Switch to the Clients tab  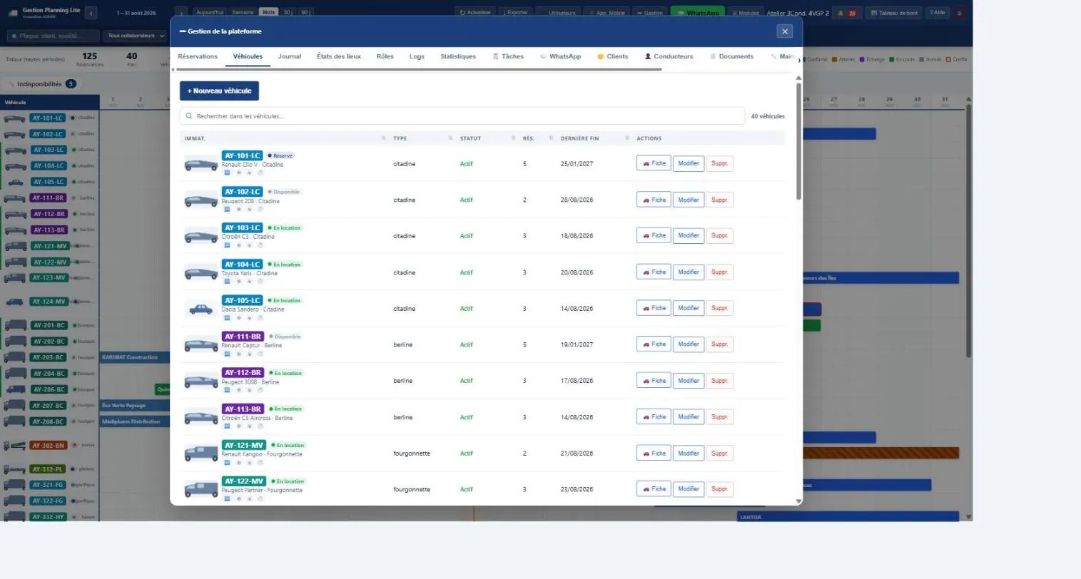point(613,56)
